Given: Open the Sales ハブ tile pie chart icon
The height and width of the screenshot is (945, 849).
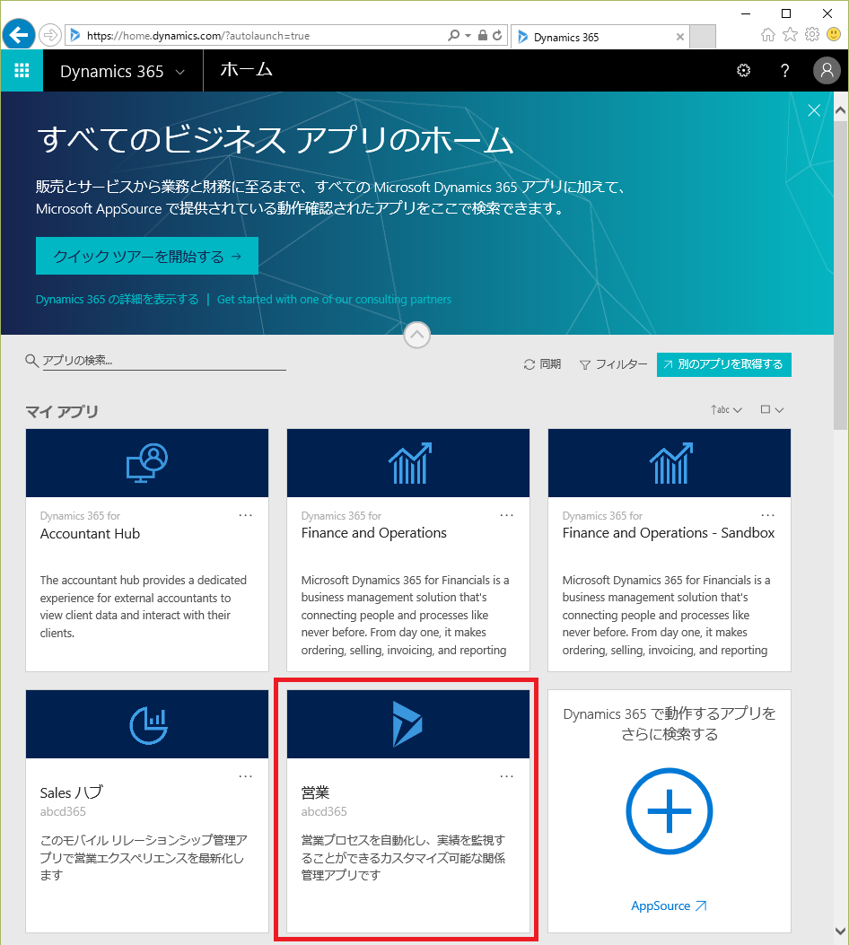Looking at the screenshot, I should (x=148, y=724).
